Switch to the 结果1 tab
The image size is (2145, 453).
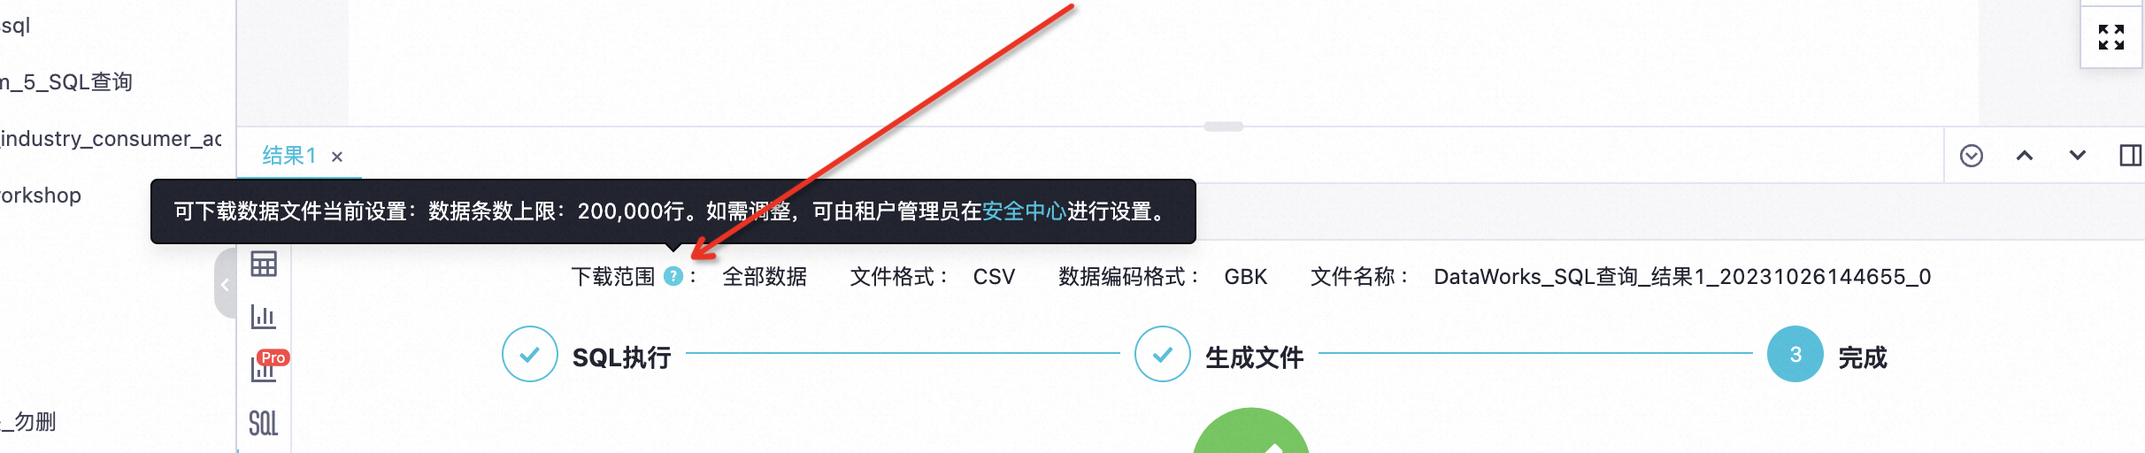pos(288,156)
